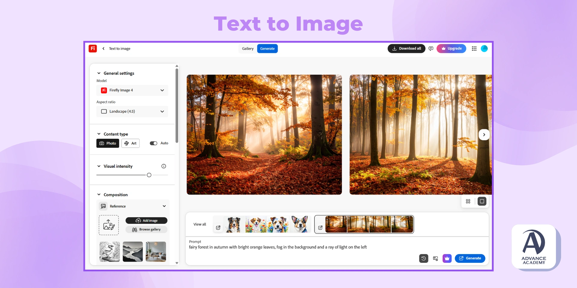This screenshot has width=577, height=288.
Task: Open the feedback comment icon
Action: coord(431,49)
